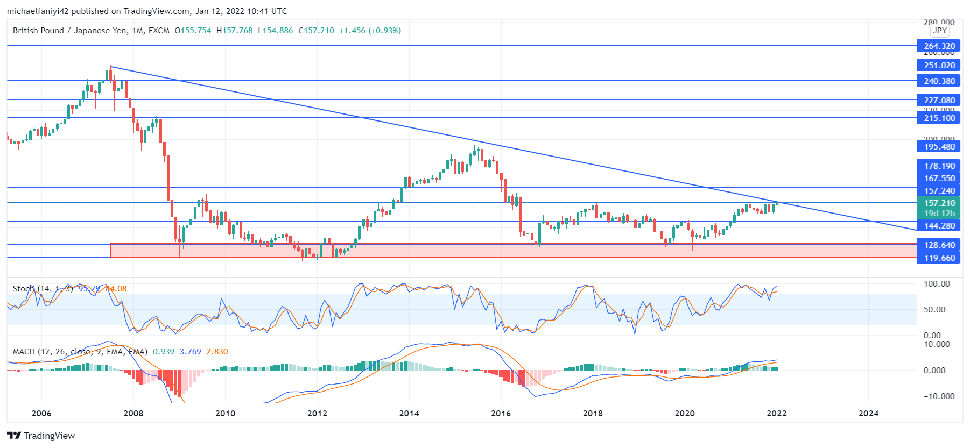Click the Stoch signal value 84.08
This screenshot has width=970, height=448.
click(x=116, y=289)
